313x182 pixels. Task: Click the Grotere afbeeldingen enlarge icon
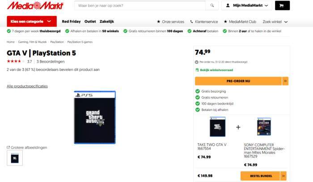[8, 147]
